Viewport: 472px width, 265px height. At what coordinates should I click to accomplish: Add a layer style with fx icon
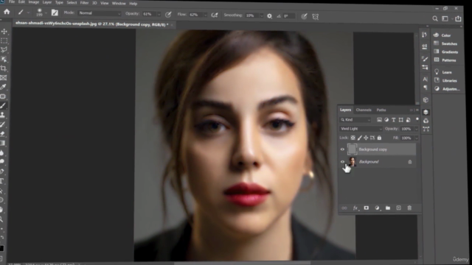point(355,208)
